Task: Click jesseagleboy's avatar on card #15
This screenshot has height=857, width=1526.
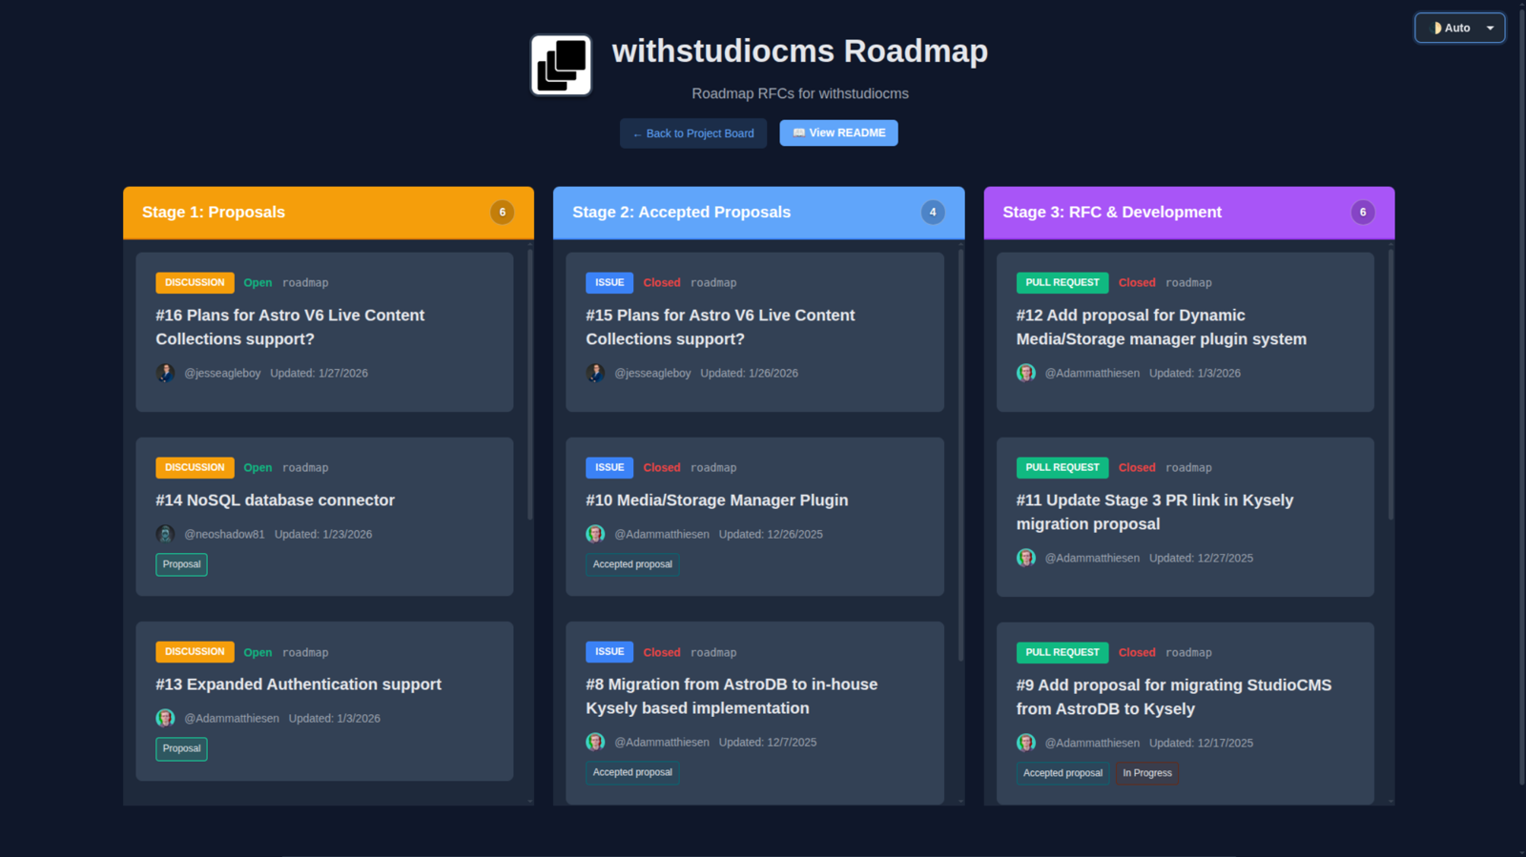Action: [x=595, y=373]
